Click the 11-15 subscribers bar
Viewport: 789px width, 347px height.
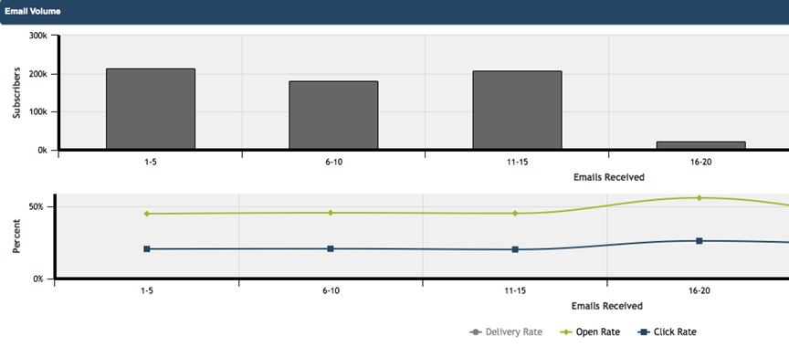click(517, 110)
